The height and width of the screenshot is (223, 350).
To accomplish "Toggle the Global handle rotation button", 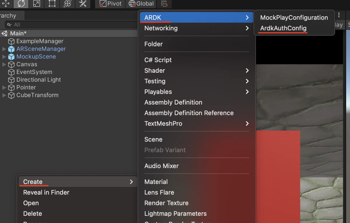I will click(141, 4).
